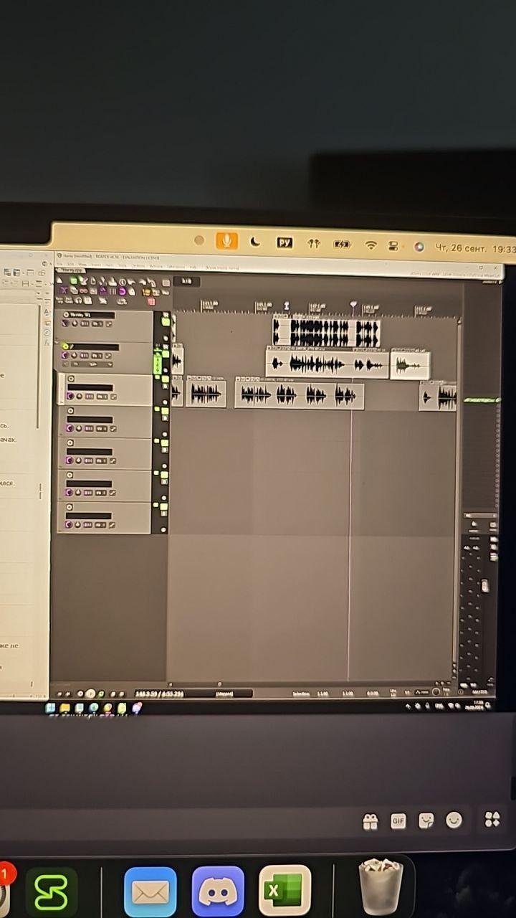This screenshot has width=516, height=918.
Task: Click the headphones icon in REAPER's toolbar
Action: [x=78, y=301]
